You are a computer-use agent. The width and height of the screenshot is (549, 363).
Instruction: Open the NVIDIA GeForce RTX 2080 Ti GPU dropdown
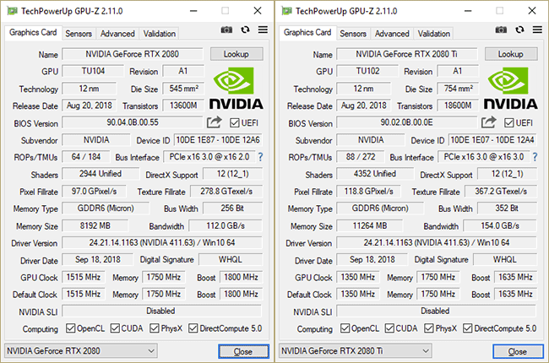[355, 350]
